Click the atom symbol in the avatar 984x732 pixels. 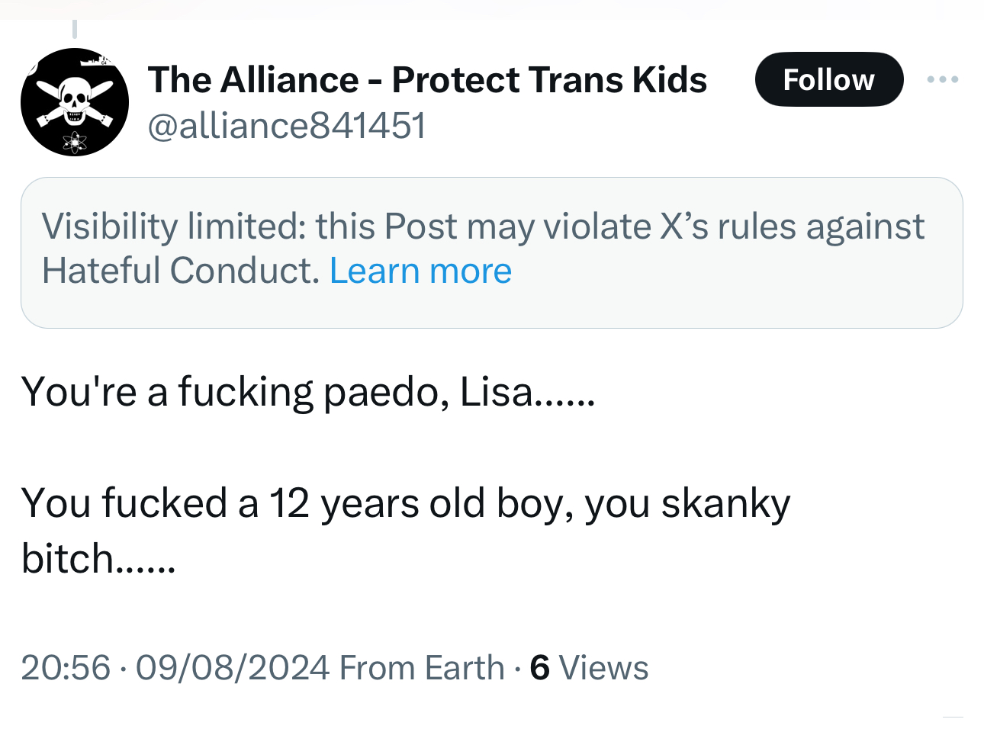75,142
